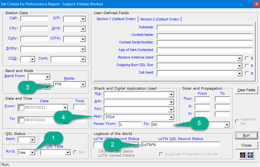Screen dimensions: 260x167
Task: Expand the Cont dropdown
Action: click(x=83, y=59)
